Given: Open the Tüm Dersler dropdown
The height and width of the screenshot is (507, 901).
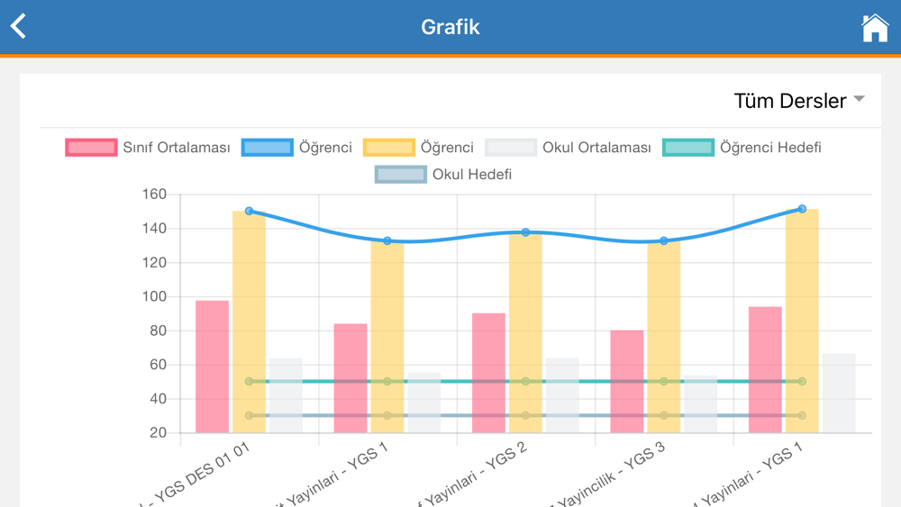Looking at the screenshot, I should click(x=799, y=101).
